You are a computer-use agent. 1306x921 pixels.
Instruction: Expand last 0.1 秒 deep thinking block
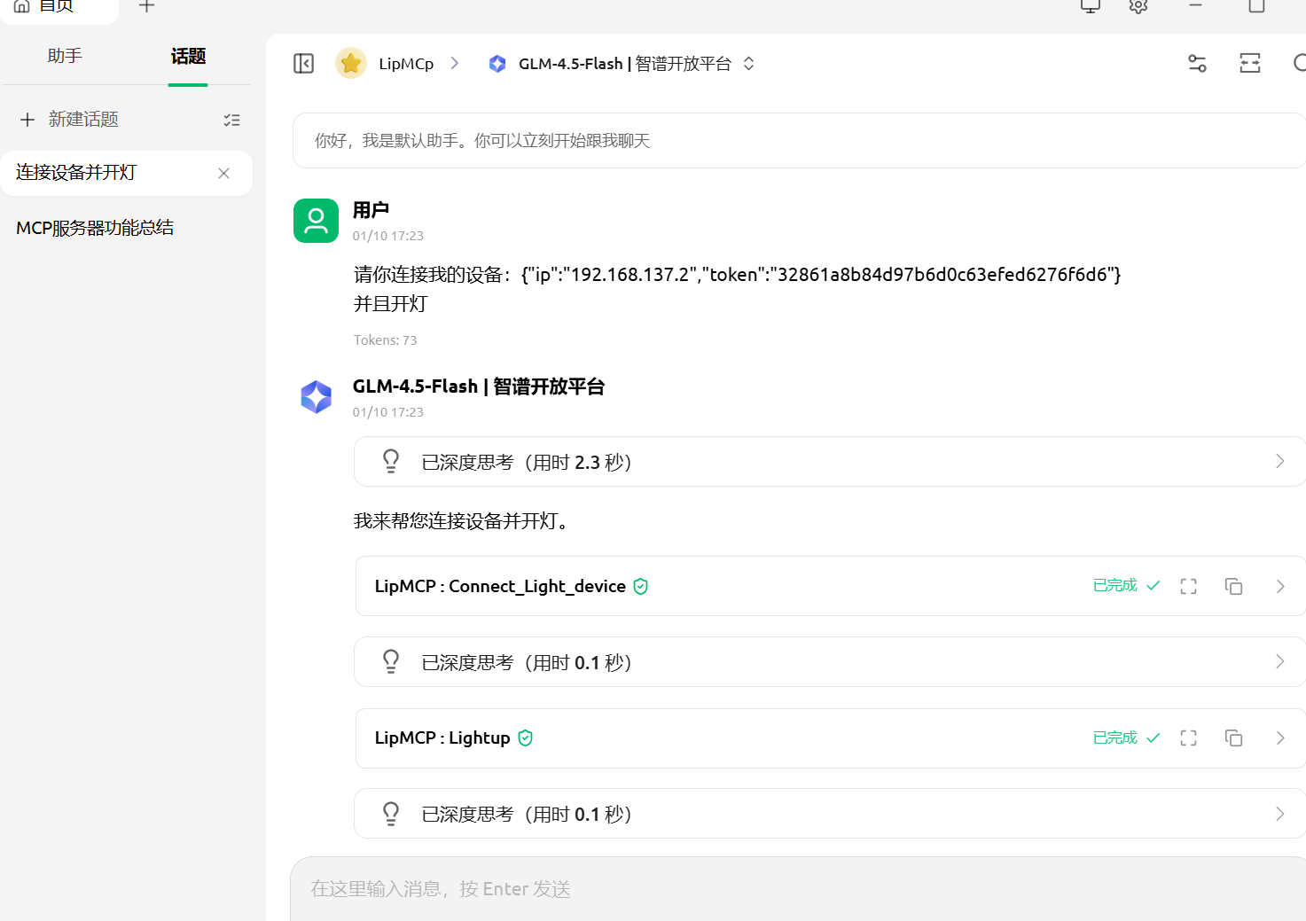pyautogui.click(x=830, y=814)
